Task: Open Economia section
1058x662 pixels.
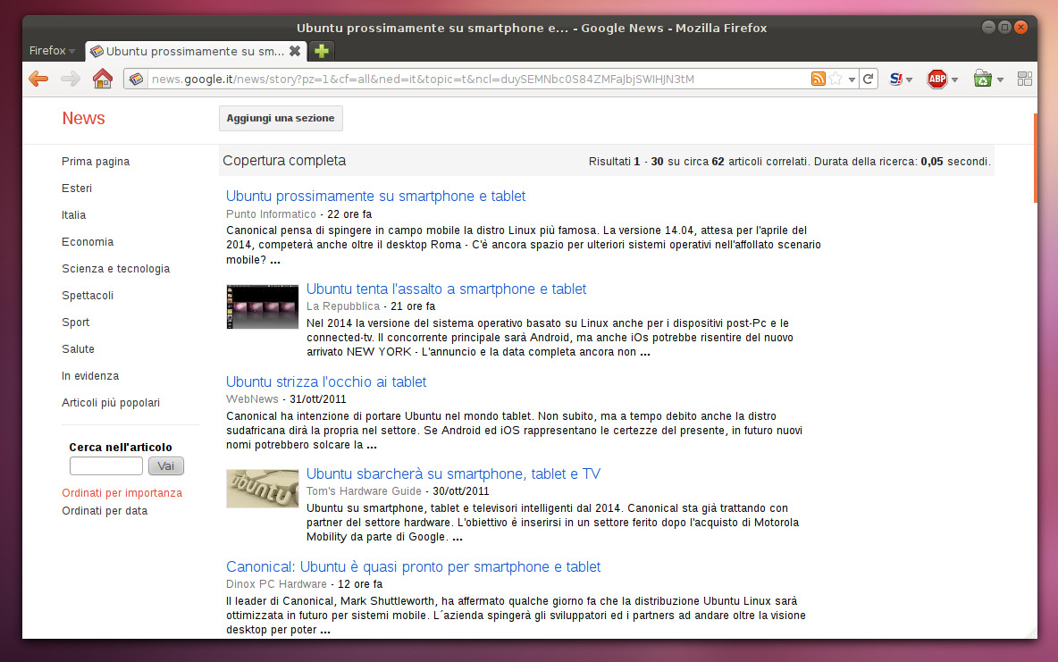Action: click(x=88, y=241)
